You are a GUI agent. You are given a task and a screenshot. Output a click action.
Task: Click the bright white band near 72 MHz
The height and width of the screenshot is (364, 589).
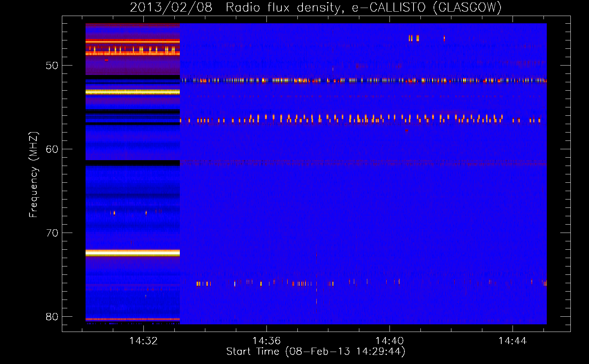point(133,253)
